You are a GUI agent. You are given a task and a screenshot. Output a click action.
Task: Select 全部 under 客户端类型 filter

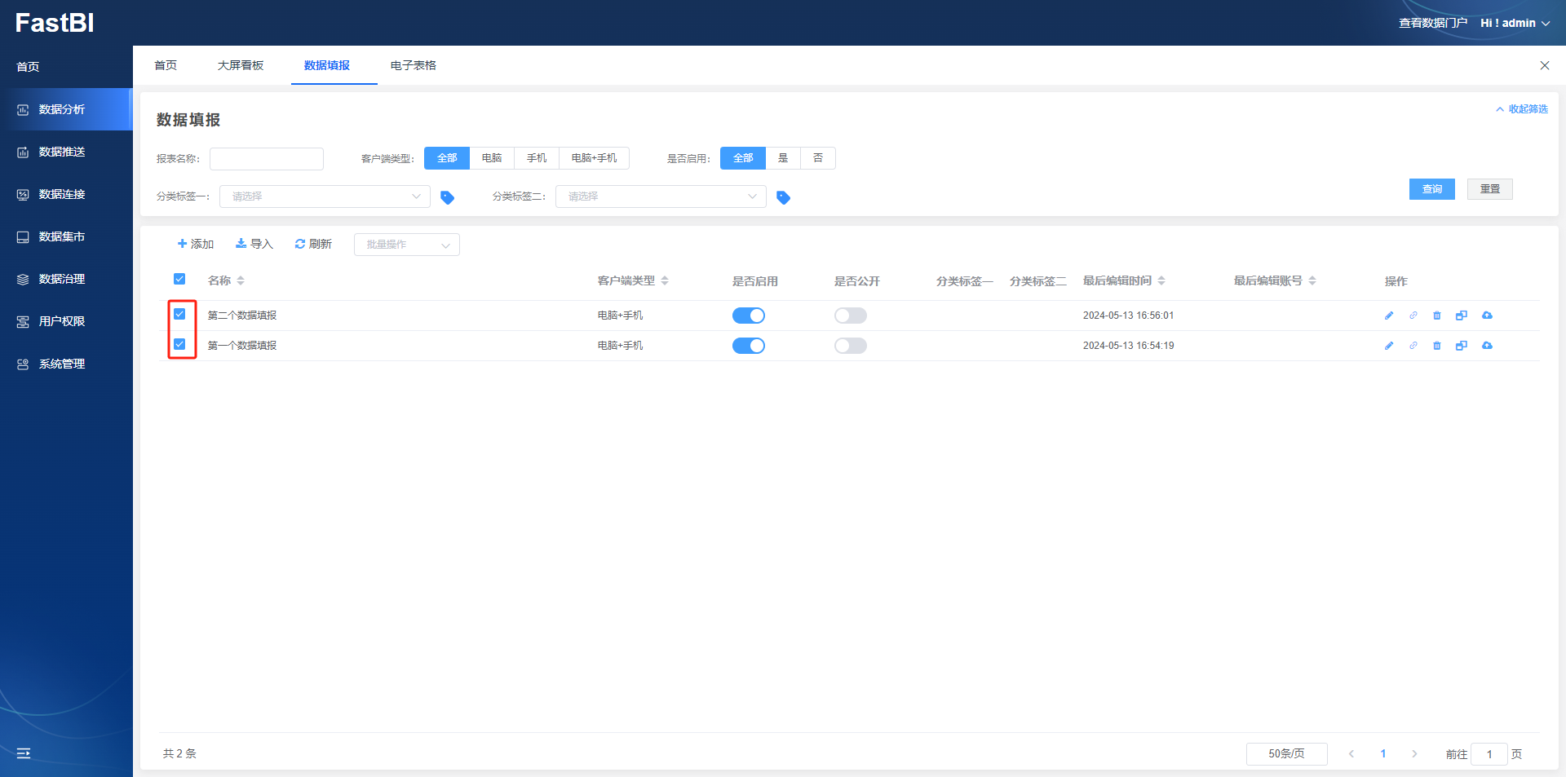(447, 158)
